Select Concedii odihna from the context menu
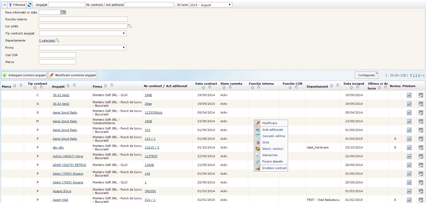This screenshot has width=426, height=203. click(x=273, y=136)
